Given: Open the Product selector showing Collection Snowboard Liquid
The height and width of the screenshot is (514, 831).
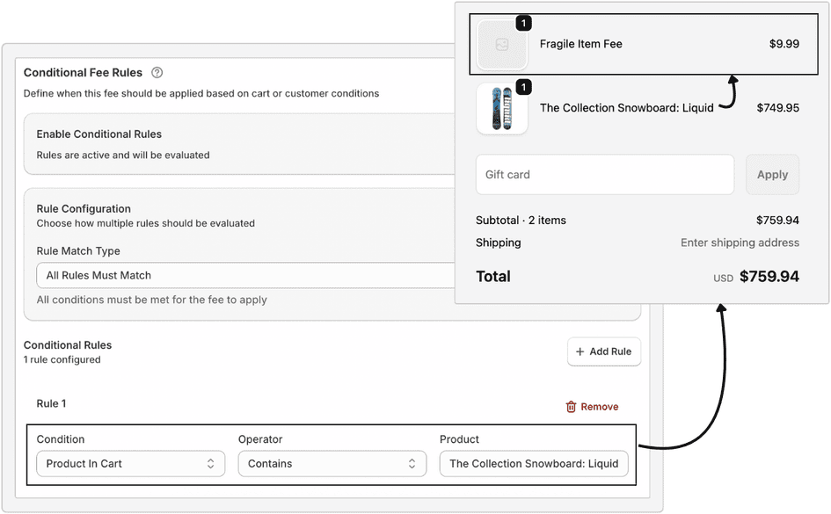Looking at the screenshot, I should [534, 463].
